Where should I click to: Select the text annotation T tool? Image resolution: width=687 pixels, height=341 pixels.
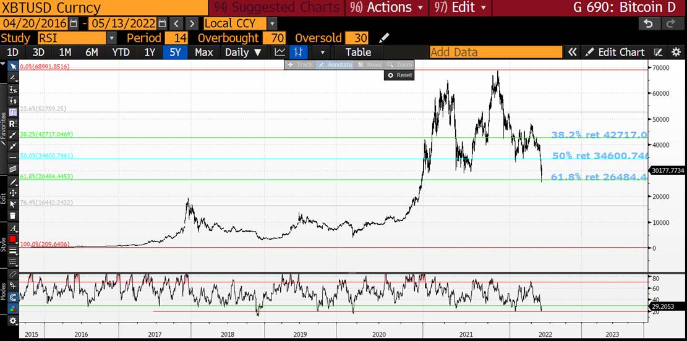coord(13,112)
